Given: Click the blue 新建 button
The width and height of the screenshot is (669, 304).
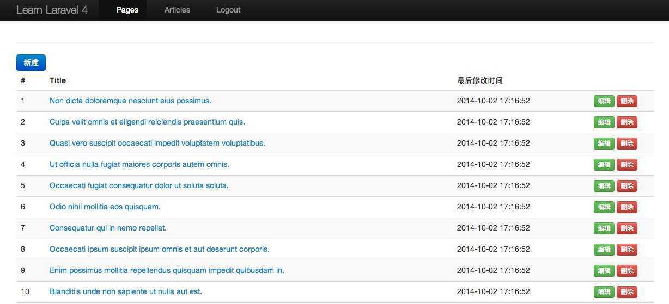Looking at the screenshot, I should pos(31,63).
